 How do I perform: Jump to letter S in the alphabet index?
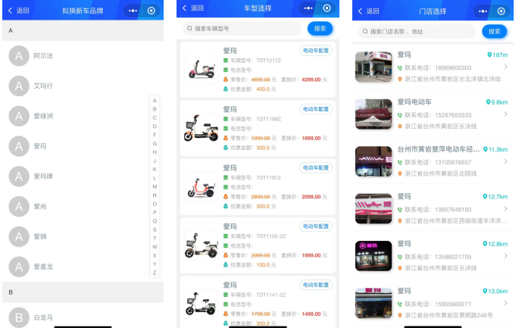pyautogui.click(x=155, y=230)
